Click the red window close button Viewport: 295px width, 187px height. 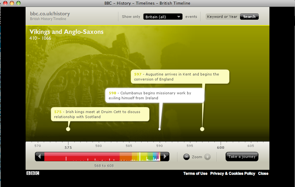pos(5,3)
